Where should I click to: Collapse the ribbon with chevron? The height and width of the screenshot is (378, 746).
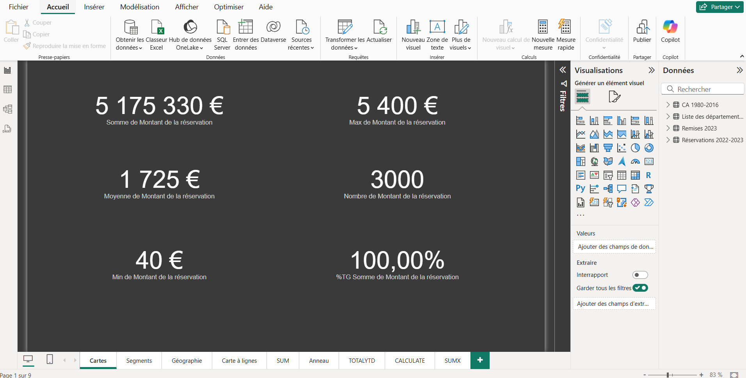click(x=742, y=57)
